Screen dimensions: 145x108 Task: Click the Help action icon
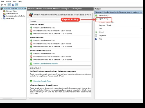click(96, 39)
